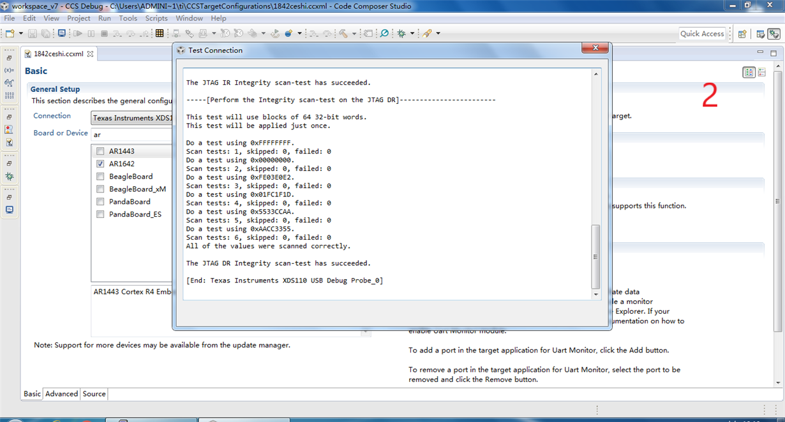
Task: Click the single-column layout icon in editor
Action: tap(762, 73)
